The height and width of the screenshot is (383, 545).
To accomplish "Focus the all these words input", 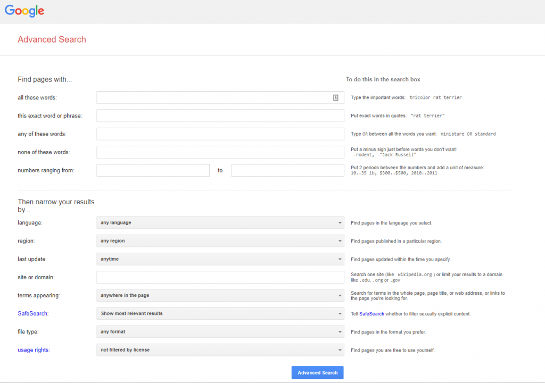I will click(x=220, y=98).
